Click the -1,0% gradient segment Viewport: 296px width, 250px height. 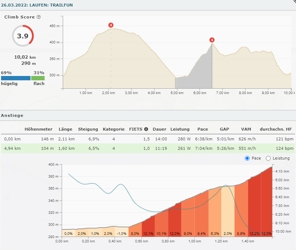[x=122, y=233]
